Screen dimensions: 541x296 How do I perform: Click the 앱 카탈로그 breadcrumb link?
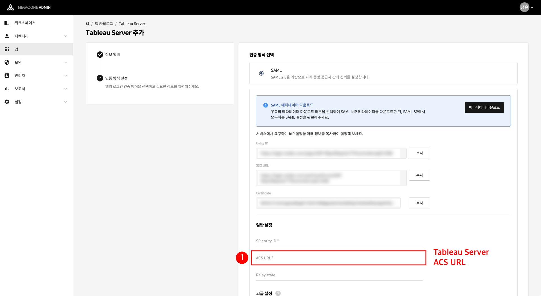(104, 24)
